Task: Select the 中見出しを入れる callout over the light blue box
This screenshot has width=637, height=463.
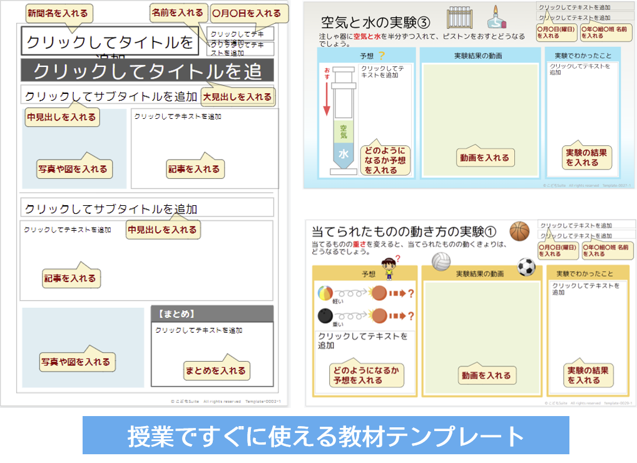Action: pyautogui.click(x=61, y=117)
